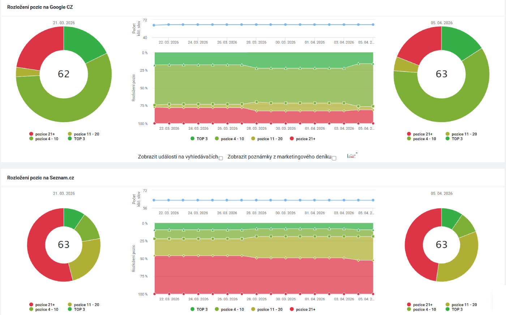Toggle pozice 11-20 series in Seznam chart legend
506x315 pixels.
(x=253, y=309)
